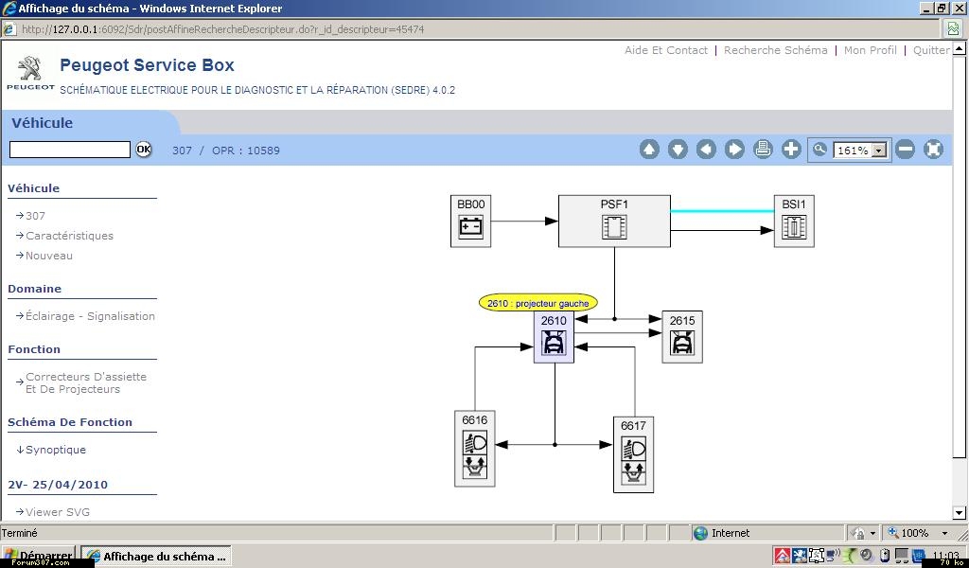Click the Véhicule tab header
Image resolution: width=969 pixels, height=568 pixels.
point(42,123)
